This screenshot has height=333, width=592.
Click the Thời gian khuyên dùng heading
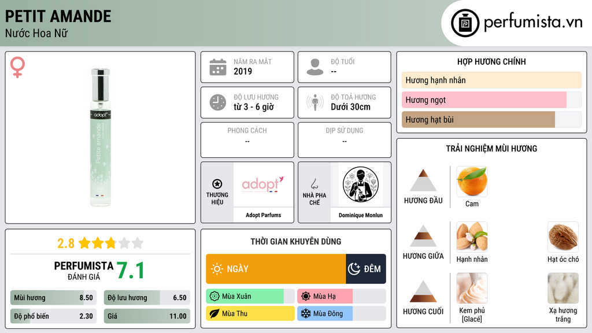[x=296, y=242]
